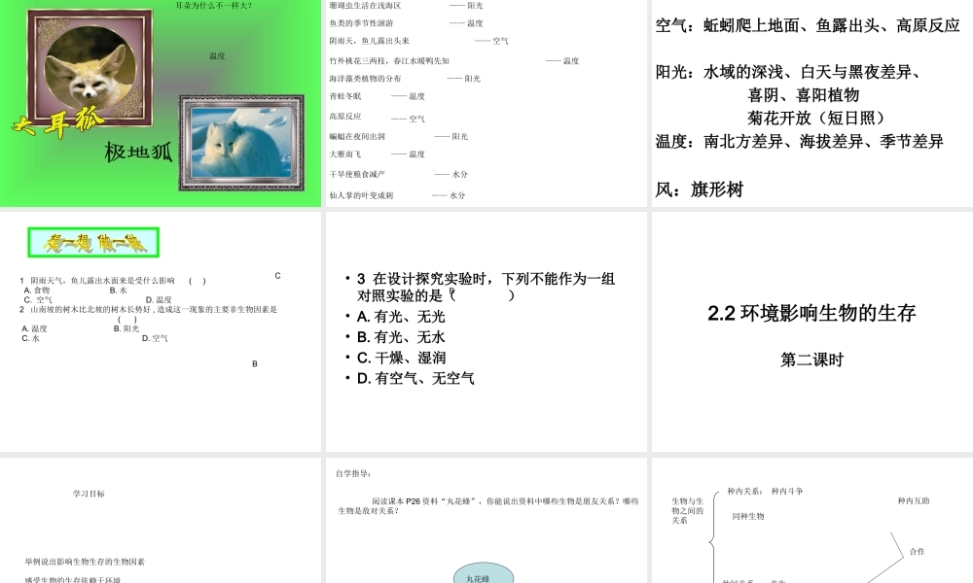Click the yellow 大耳狐 caption
This screenshot has width=973, height=583.
pyautogui.click(x=57, y=121)
